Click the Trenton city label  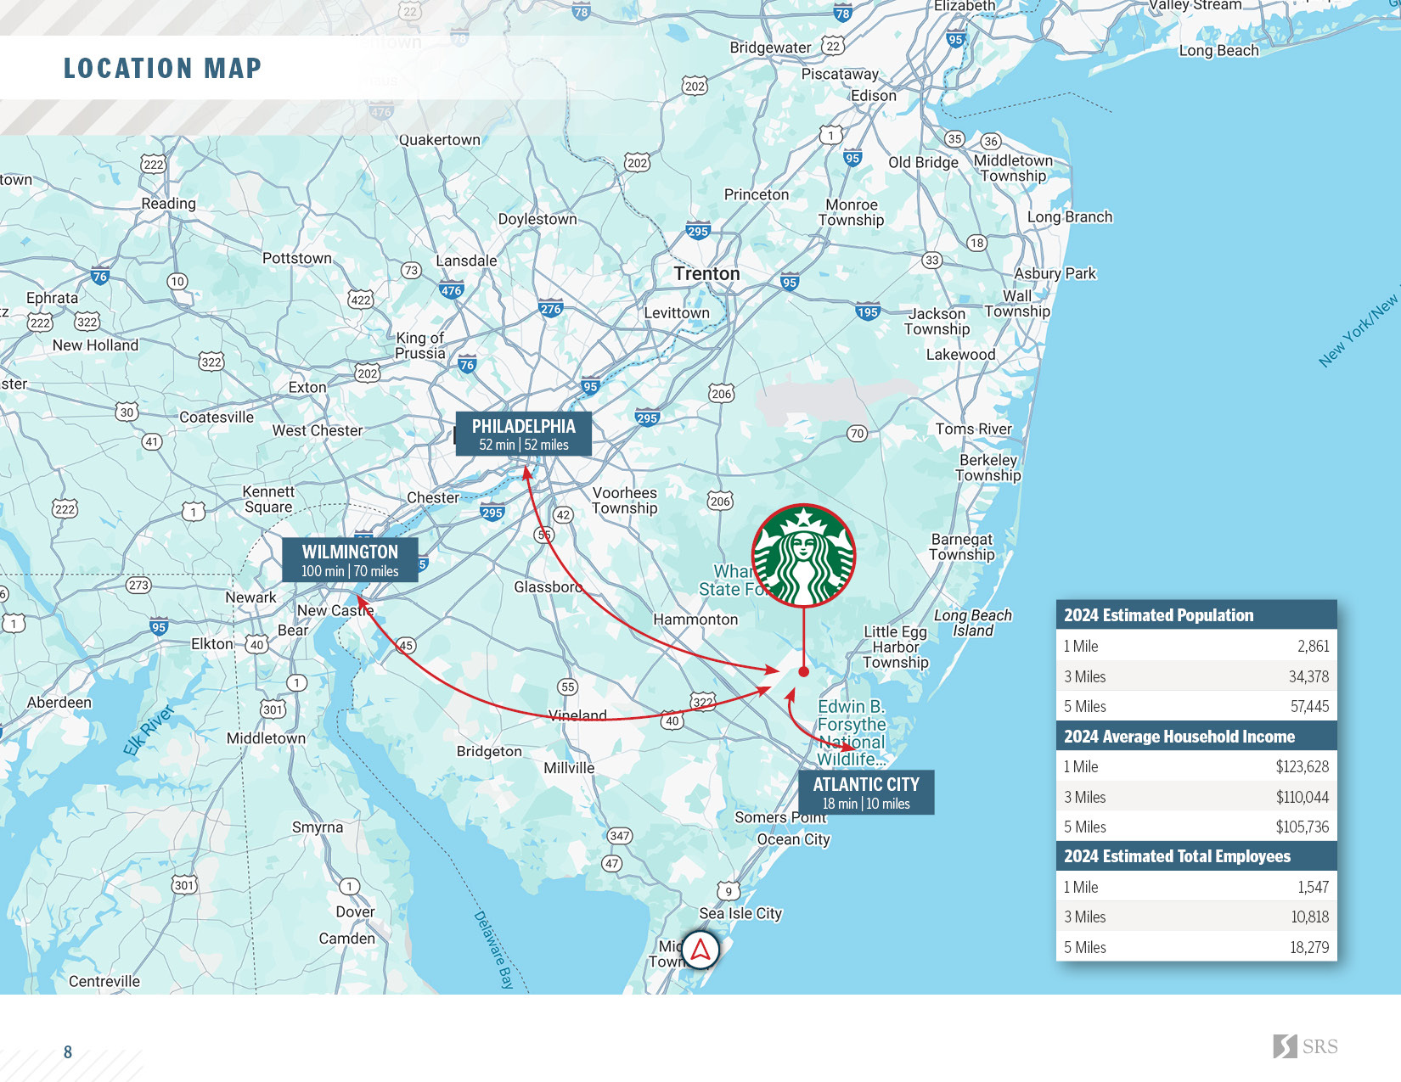click(706, 273)
